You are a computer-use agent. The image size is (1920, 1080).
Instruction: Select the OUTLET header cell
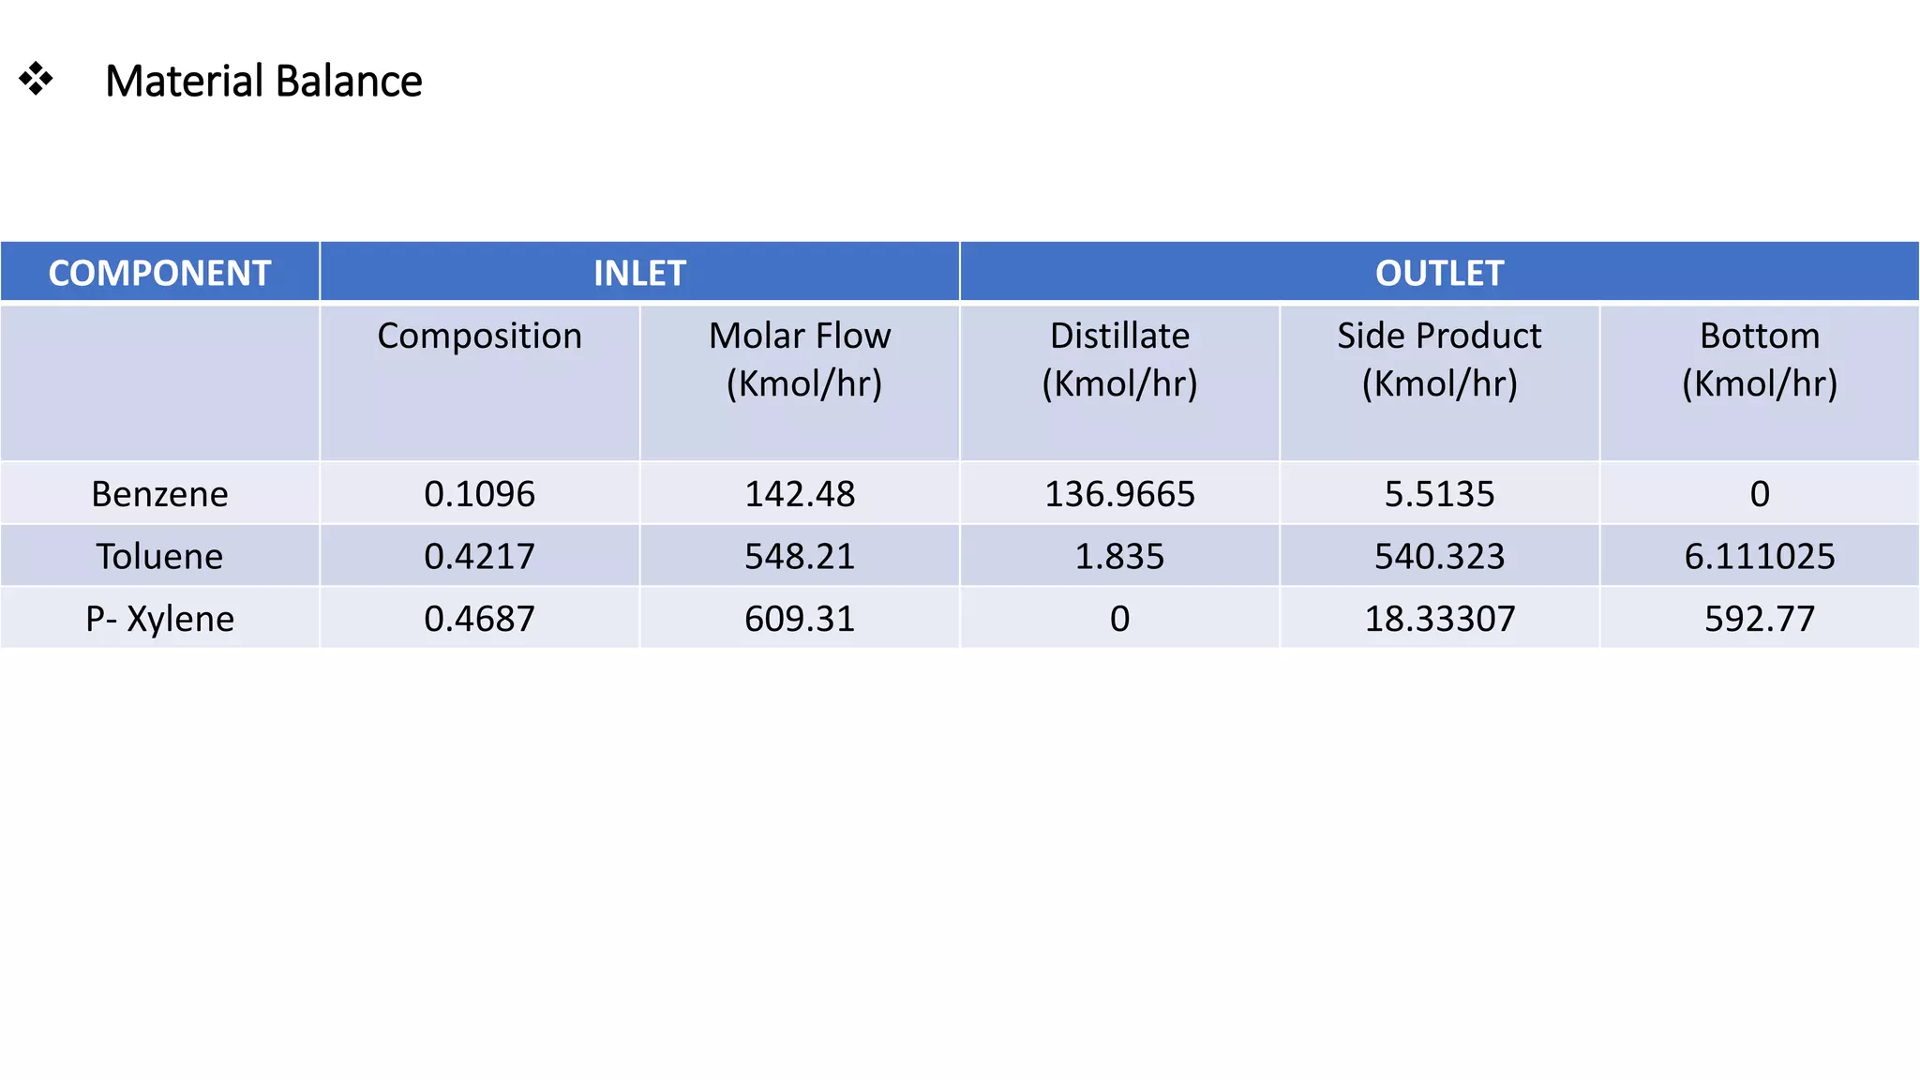click(1439, 273)
